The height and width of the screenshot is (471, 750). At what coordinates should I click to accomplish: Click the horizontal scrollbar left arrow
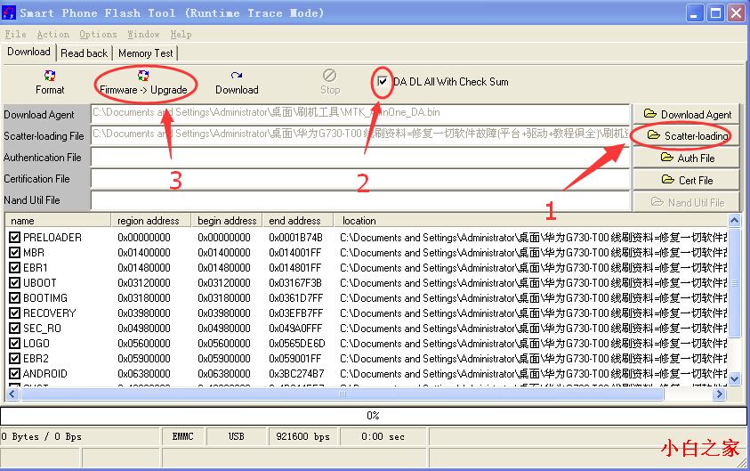[12, 394]
